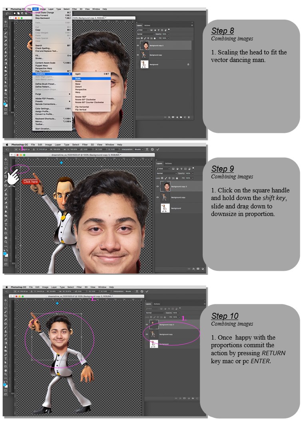Click the add layer style fx icon in Step 8
This screenshot has height=428, width=303.
coord(169,117)
